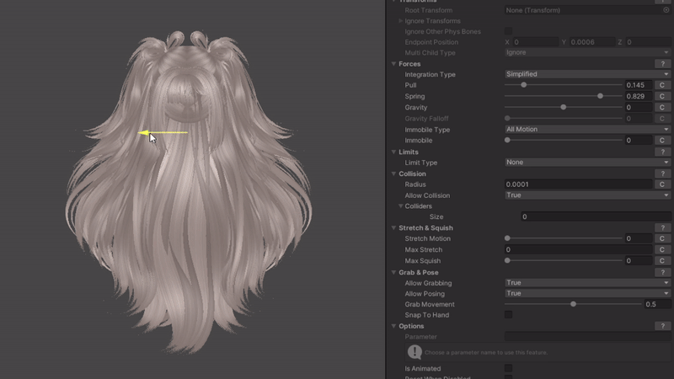This screenshot has height=379, width=674.
Task: Open the Allow Grabbing dropdown
Action: click(586, 283)
